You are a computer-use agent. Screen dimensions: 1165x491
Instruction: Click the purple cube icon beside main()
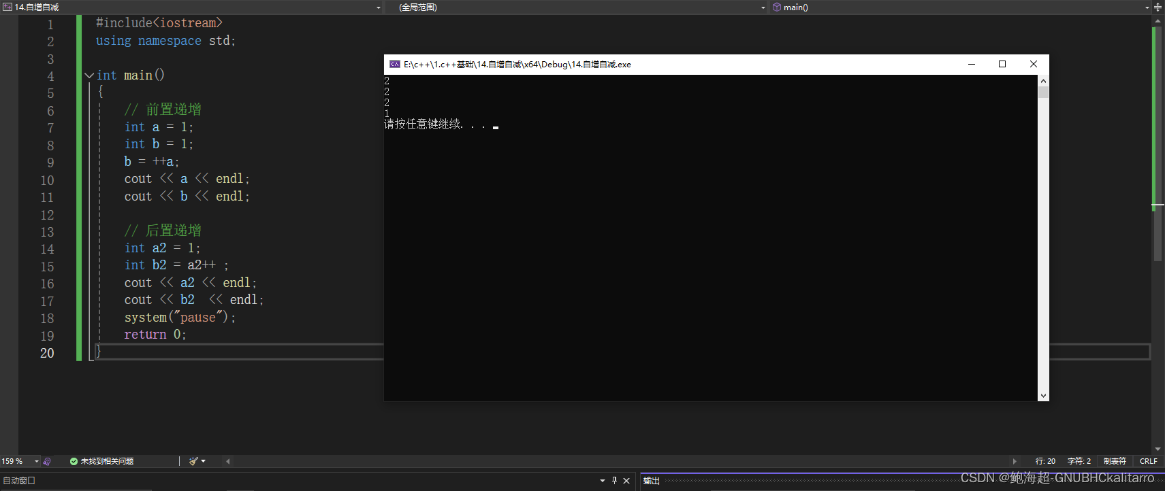[777, 7]
